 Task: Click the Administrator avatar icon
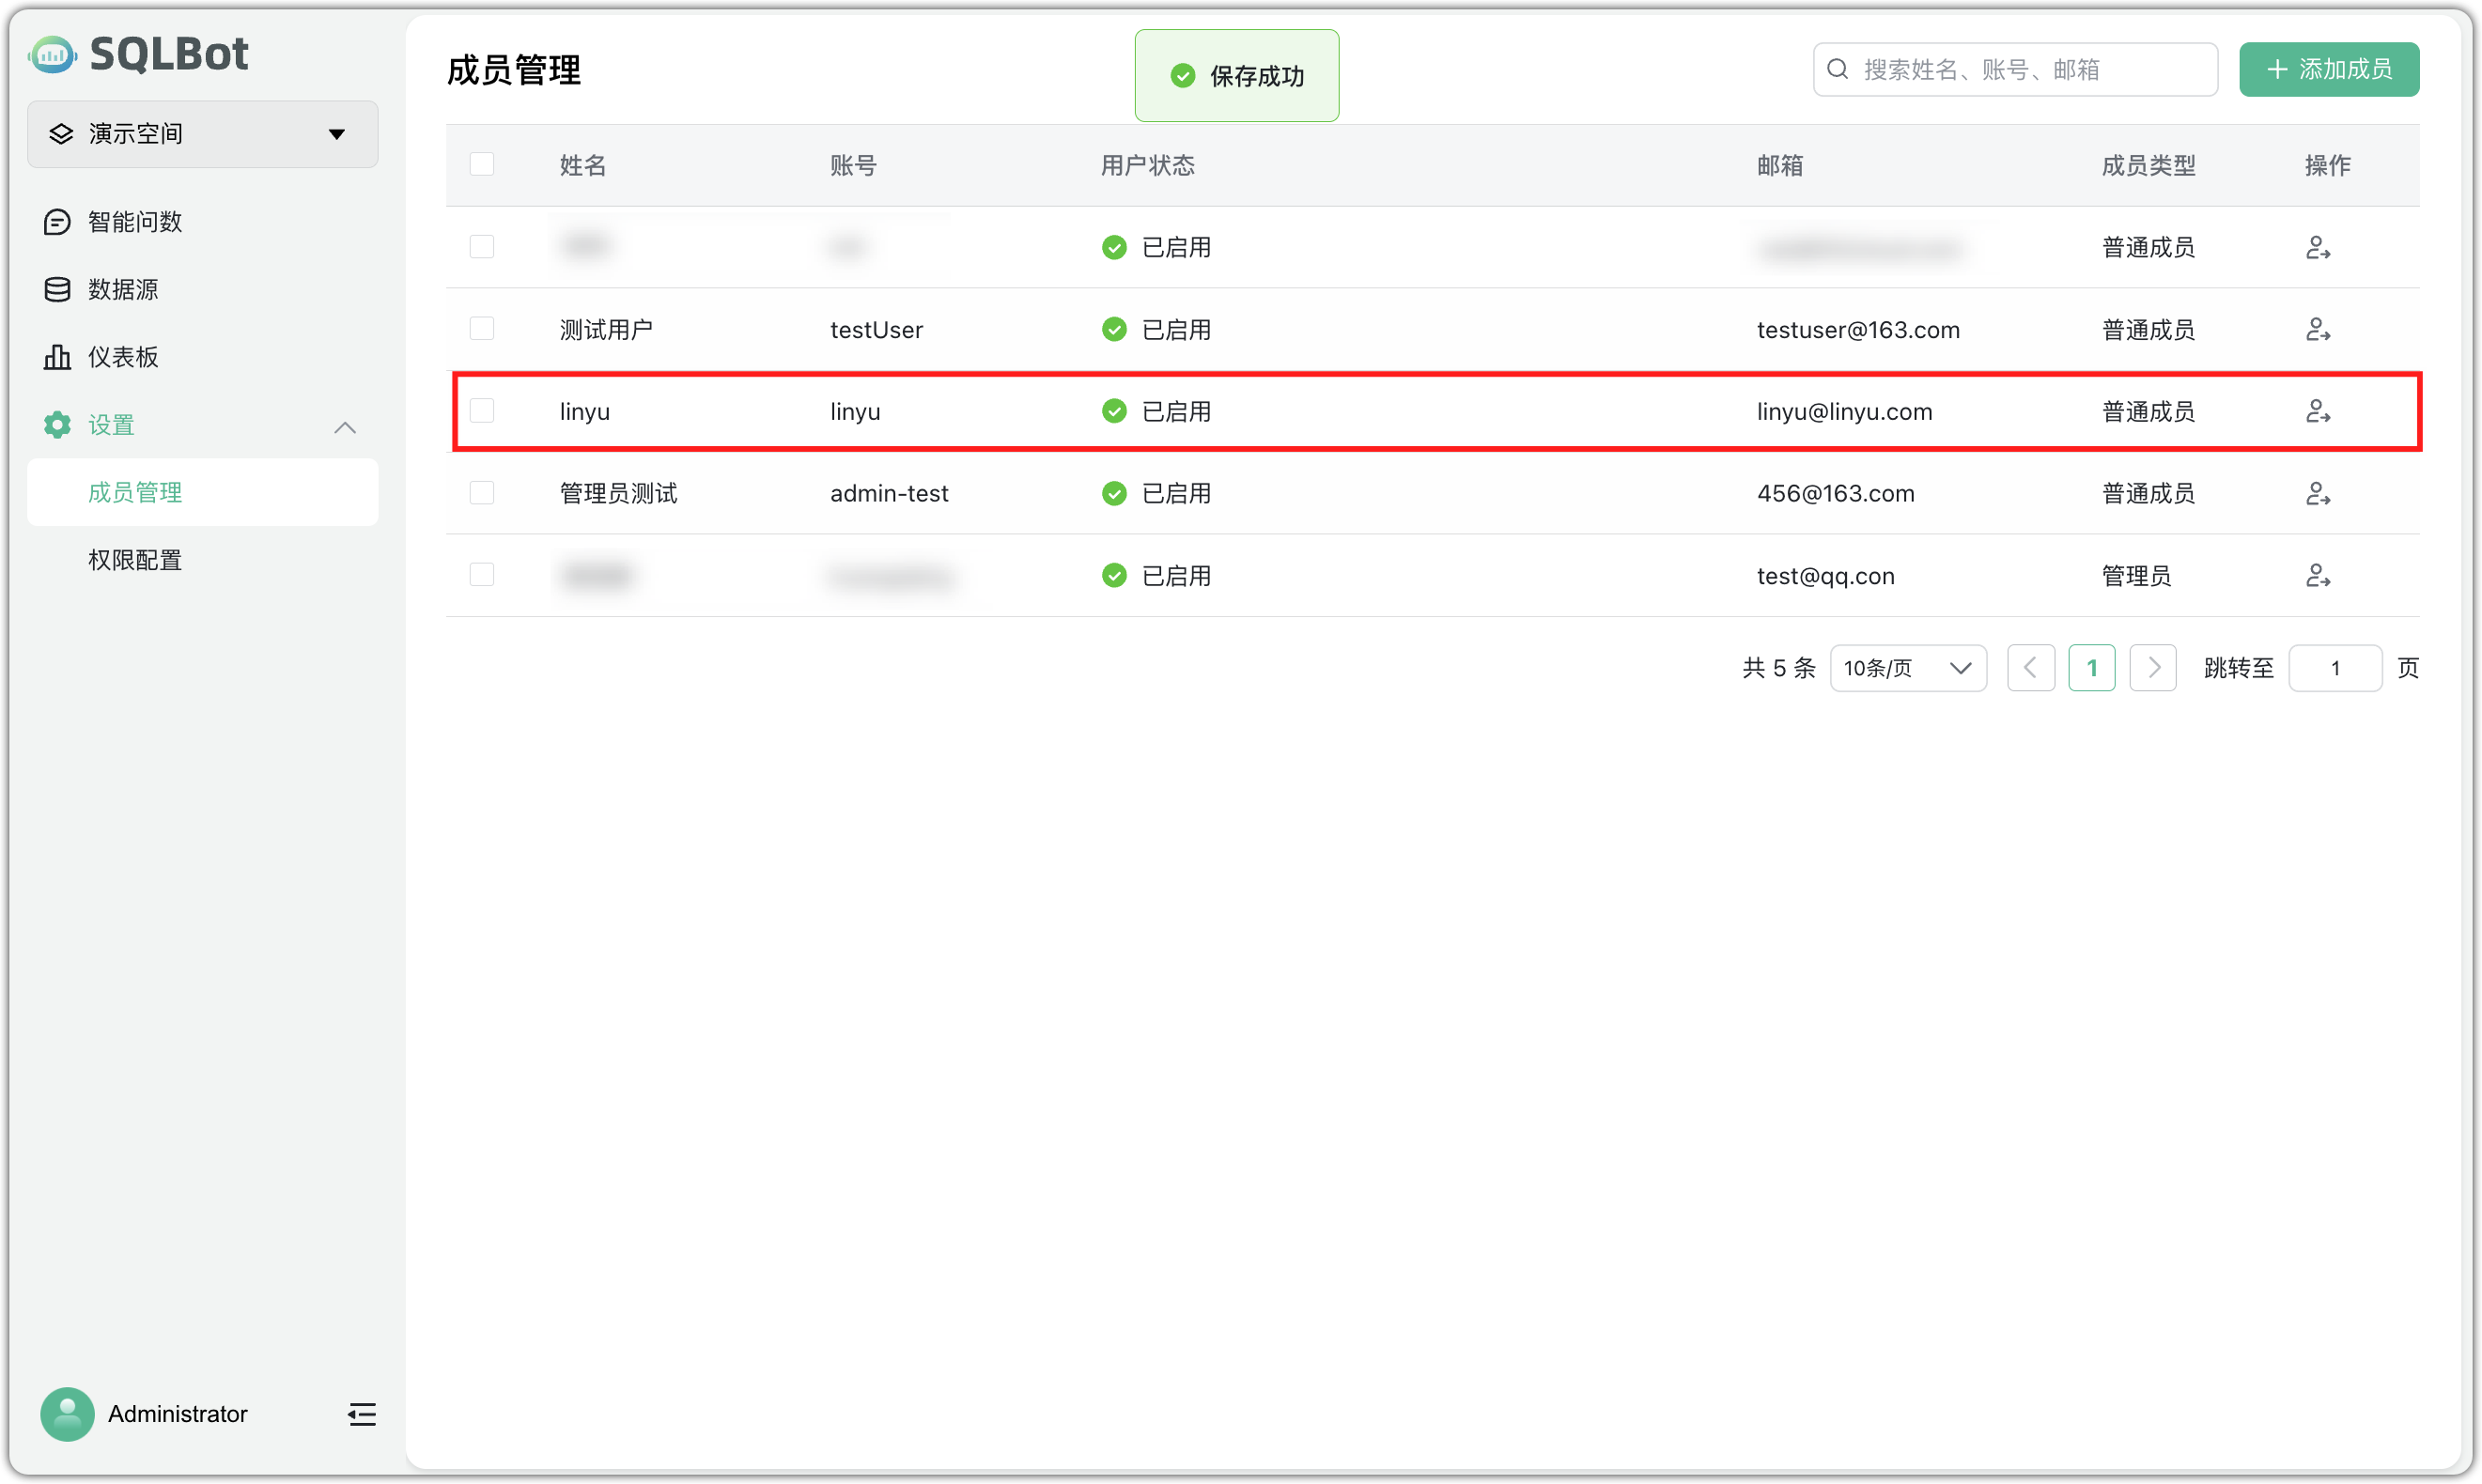coord(67,1413)
